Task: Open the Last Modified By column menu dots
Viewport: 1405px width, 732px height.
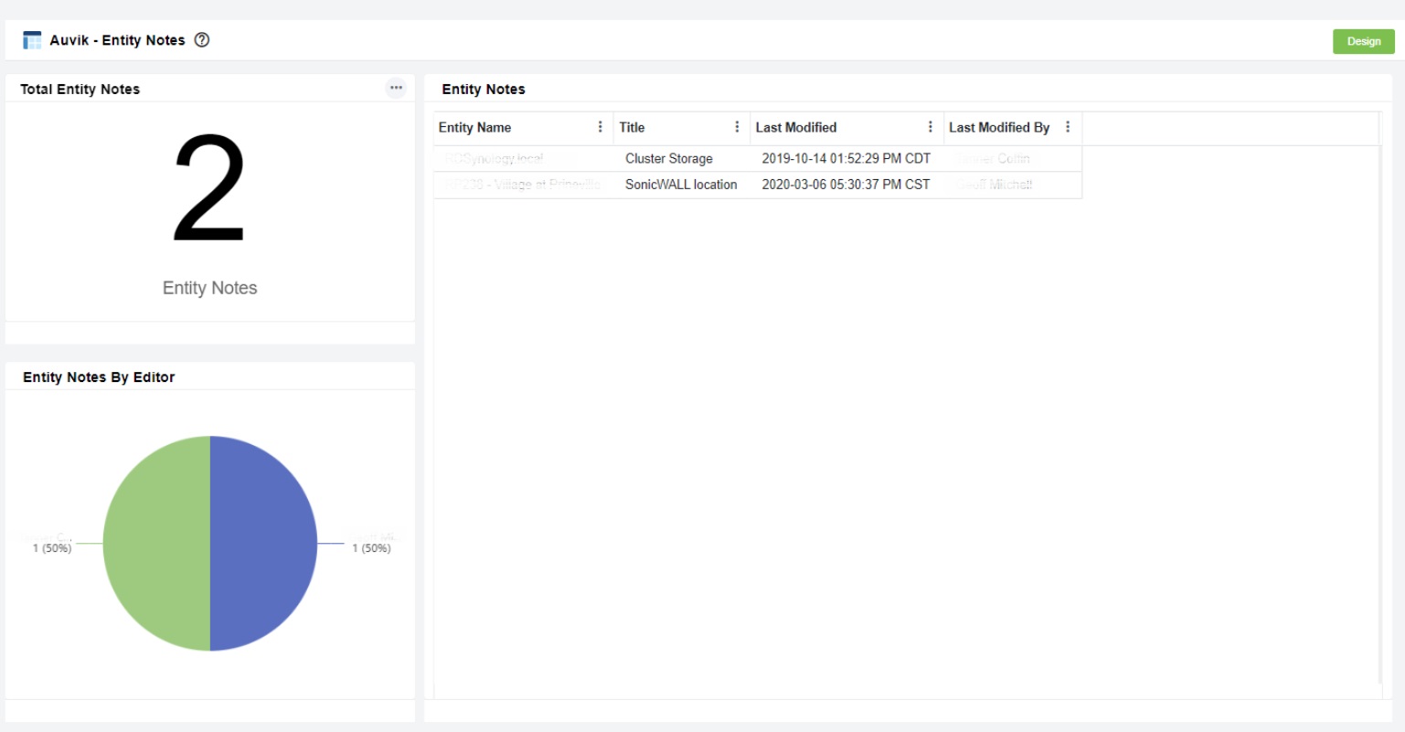Action: click(1068, 127)
